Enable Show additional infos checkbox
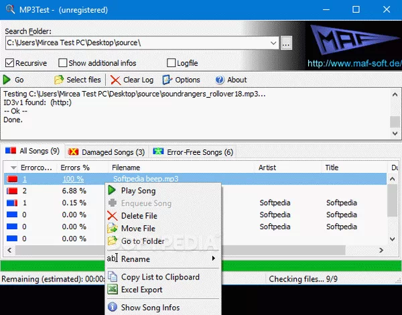Image resolution: width=402 pixels, height=315 pixels. (63, 63)
